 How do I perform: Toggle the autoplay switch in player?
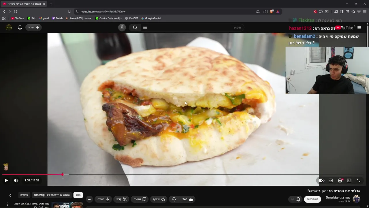tap(321, 180)
